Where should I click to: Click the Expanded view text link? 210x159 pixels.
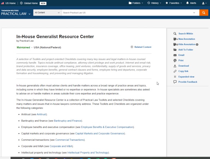tap(186, 77)
